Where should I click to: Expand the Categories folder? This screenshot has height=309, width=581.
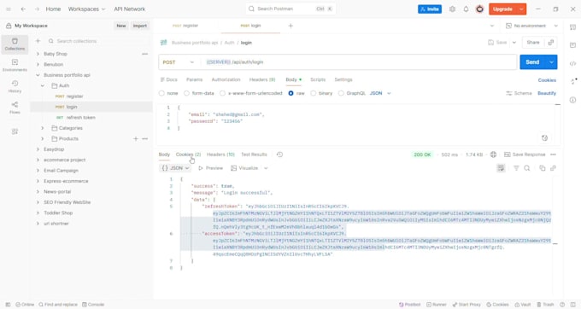[x=43, y=128]
